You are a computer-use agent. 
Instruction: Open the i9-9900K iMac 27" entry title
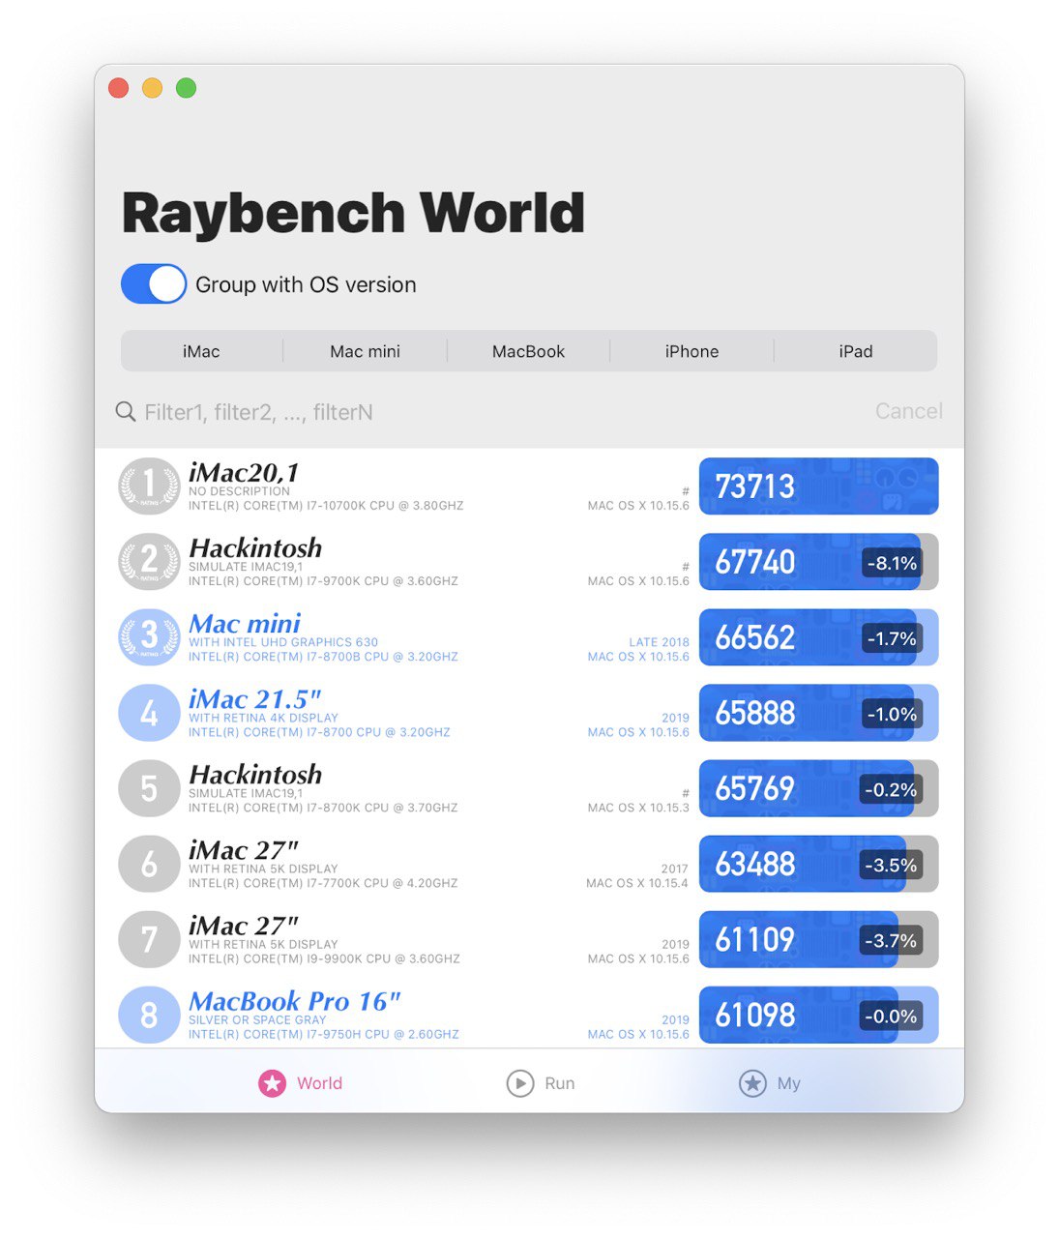pyautogui.click(x=244, y=925)
